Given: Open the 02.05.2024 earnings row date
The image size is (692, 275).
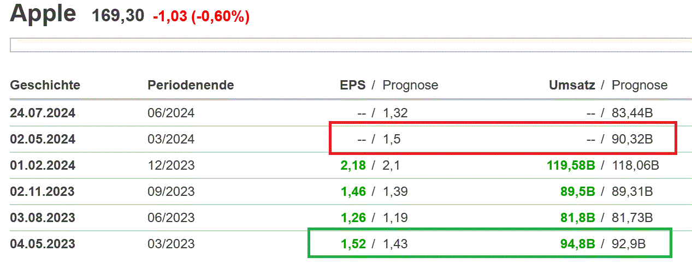Looking at the screenshot, I should (43, 140).
